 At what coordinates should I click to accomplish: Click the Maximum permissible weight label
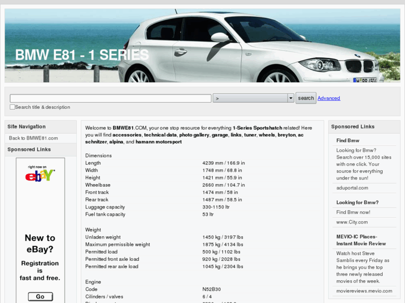[118, 245]
